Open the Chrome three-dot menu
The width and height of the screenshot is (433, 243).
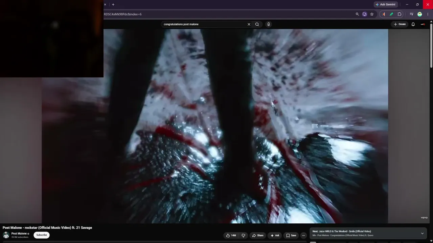point(428,14)
